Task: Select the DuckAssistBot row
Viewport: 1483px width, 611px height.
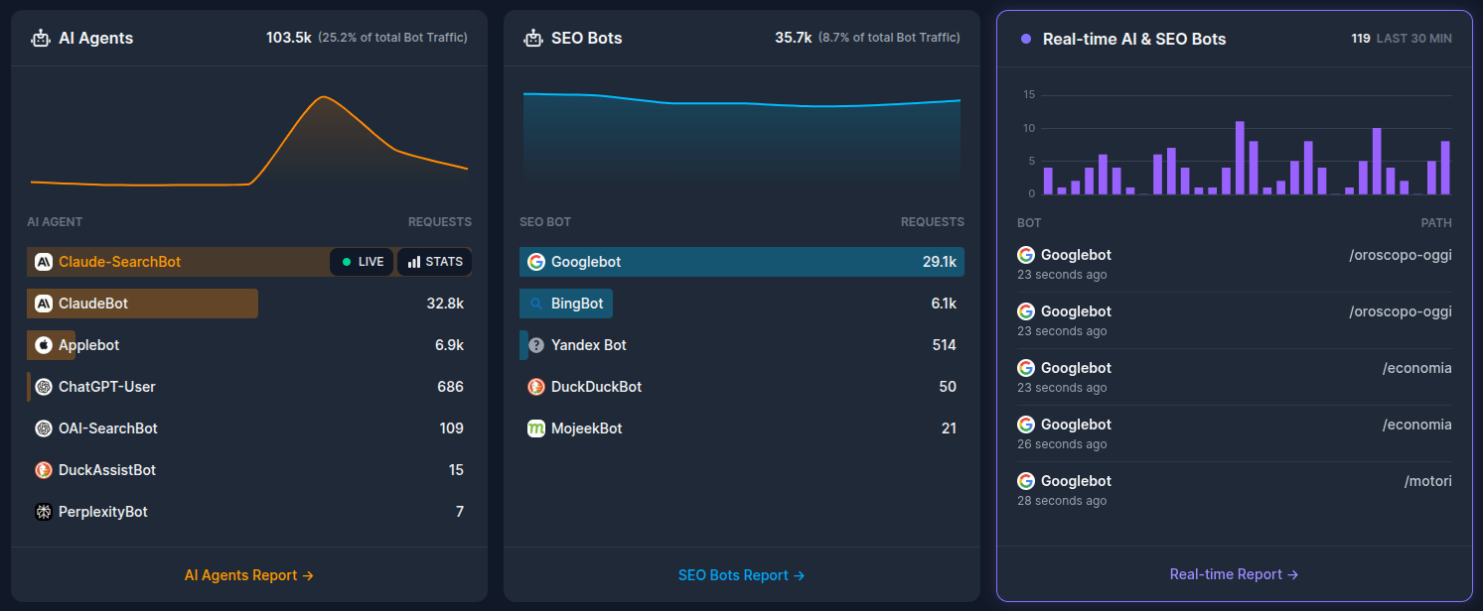Action: (249, 470)
